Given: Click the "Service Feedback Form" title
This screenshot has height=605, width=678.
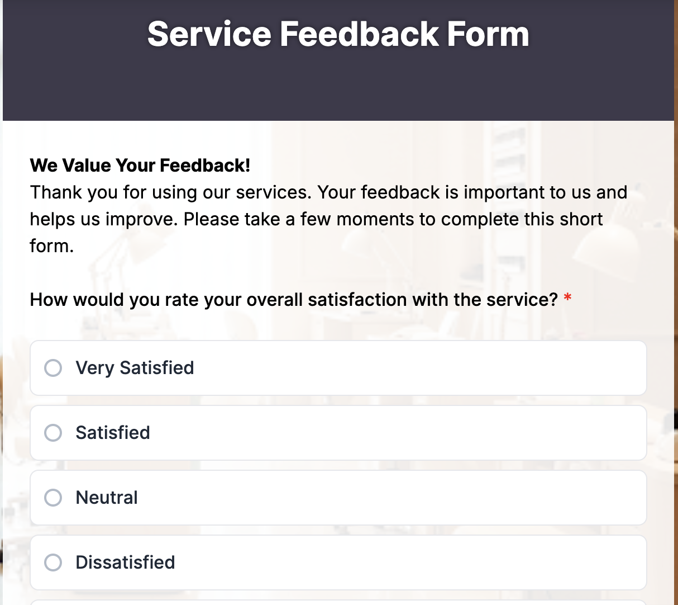Looking at the screenshot, I should [x=337, y=35].
